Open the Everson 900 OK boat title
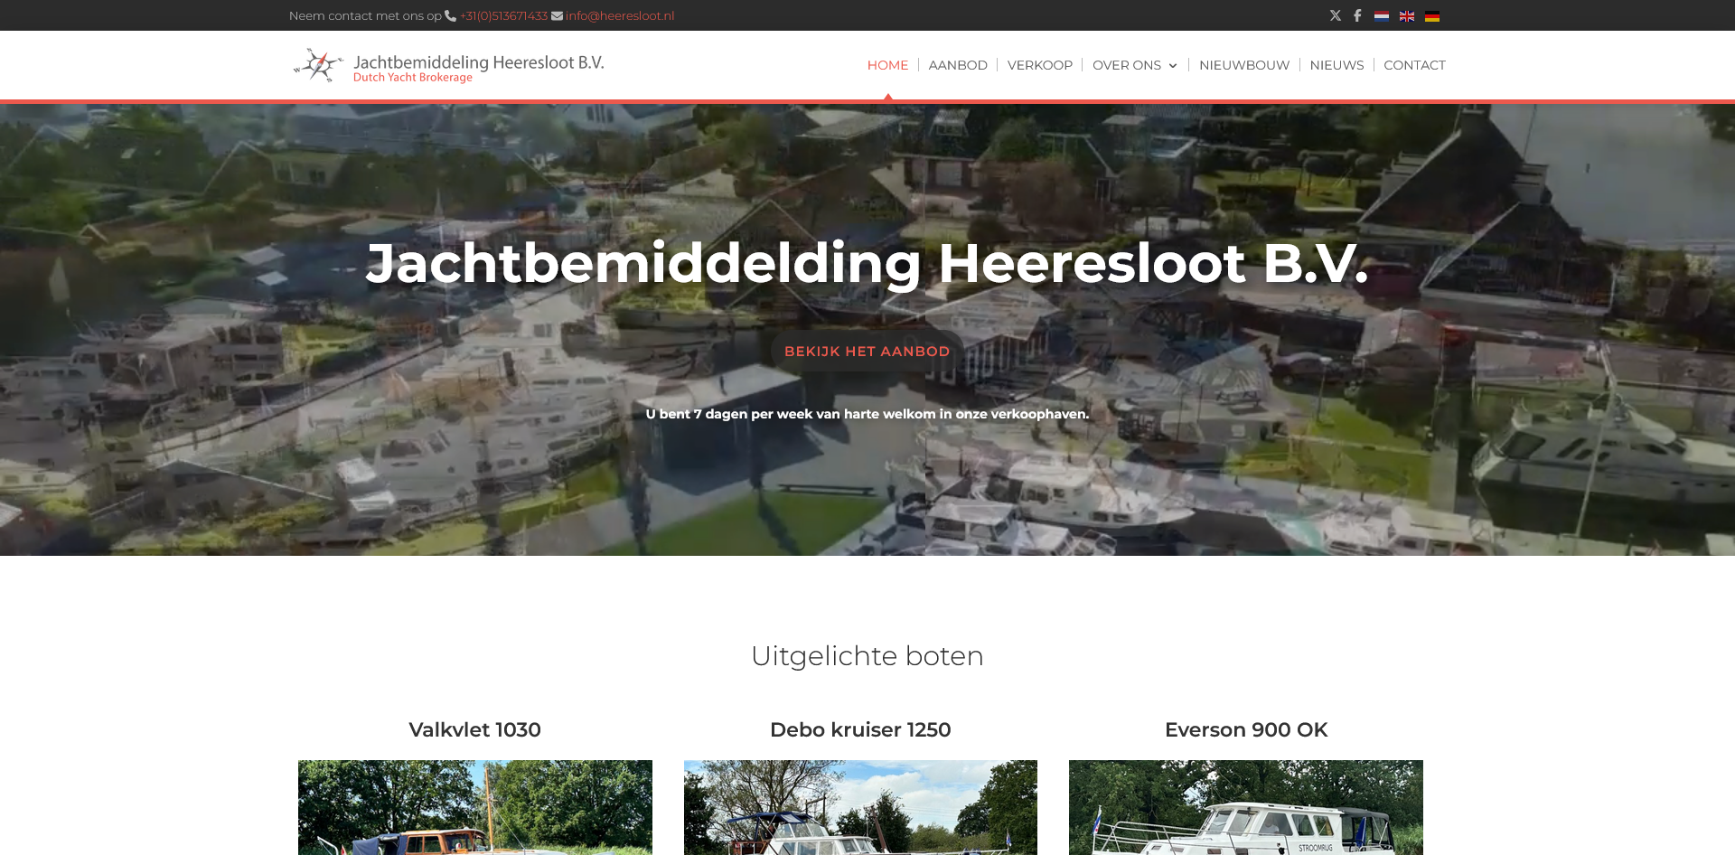The width and height of the screenshot is (1735, 855). (x=1246, y=729)
